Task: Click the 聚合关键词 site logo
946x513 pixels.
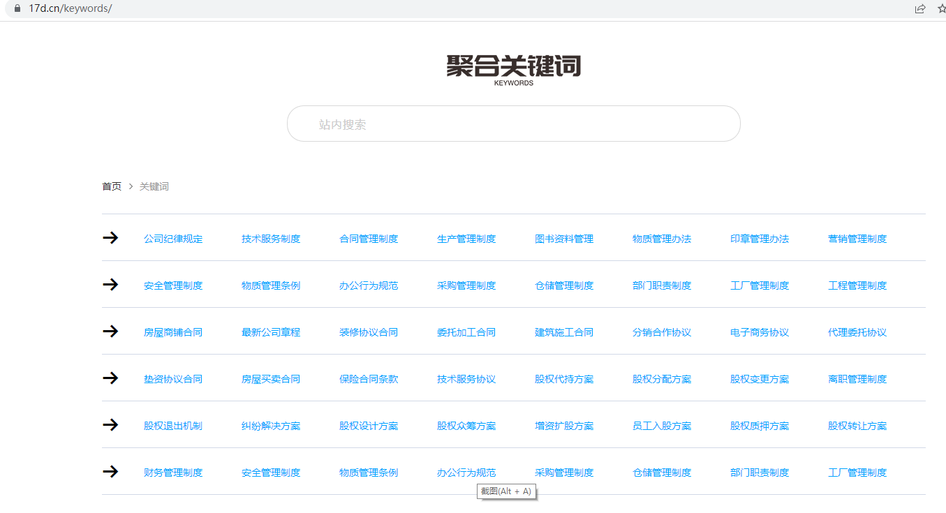Action: coord(513,69)
